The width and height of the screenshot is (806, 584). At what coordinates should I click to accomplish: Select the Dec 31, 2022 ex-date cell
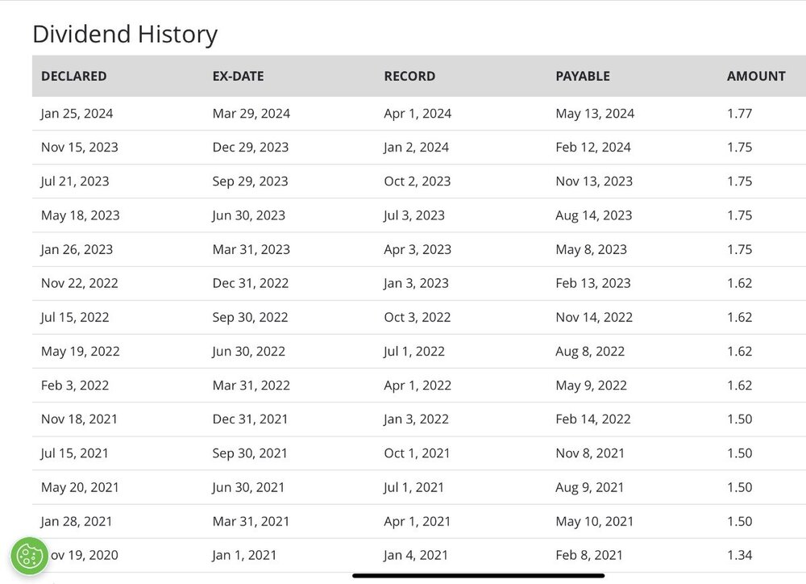(251, 283)
